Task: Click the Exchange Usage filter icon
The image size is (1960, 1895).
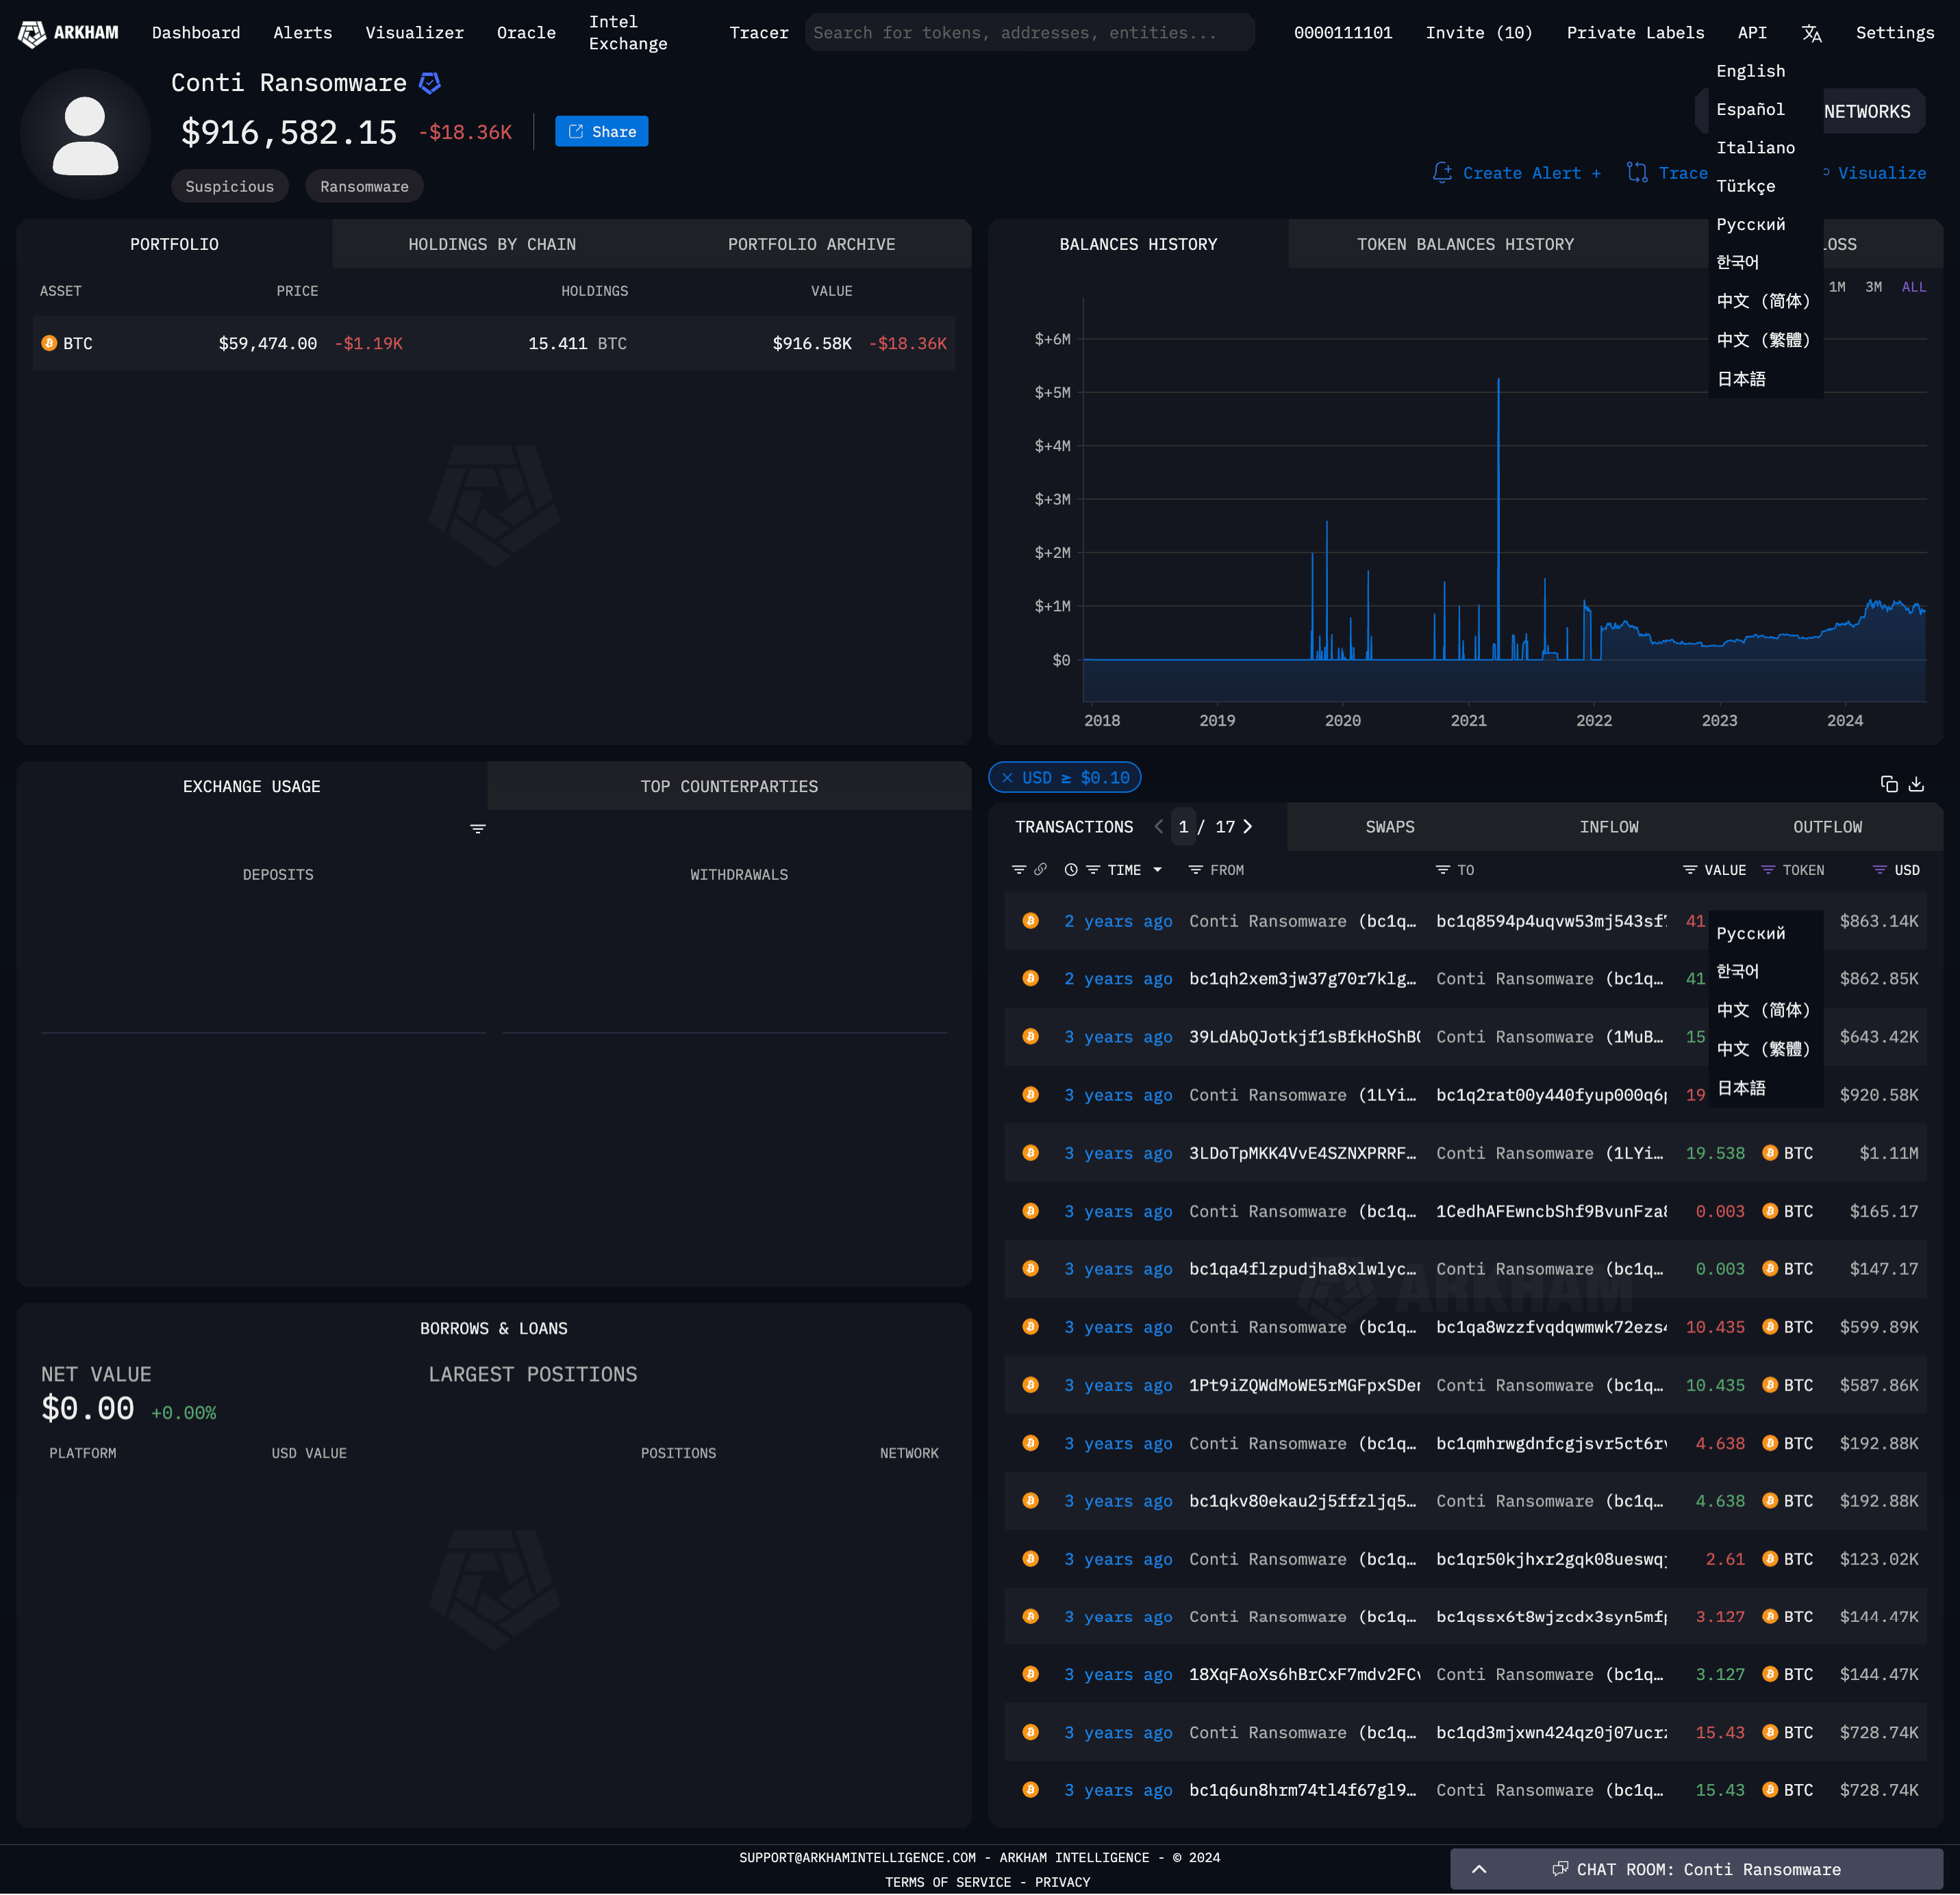Action: click(x=478, y=828)
